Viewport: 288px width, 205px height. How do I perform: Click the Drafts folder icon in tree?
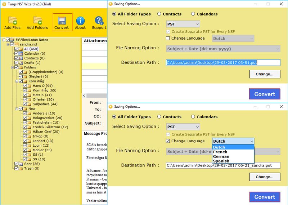(x=21, y=63)
